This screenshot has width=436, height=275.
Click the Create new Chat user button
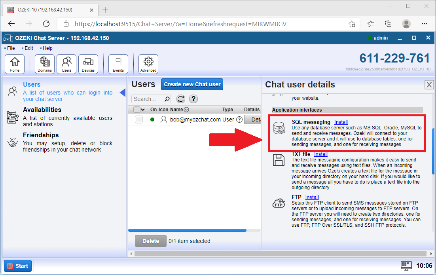pyautogui.click(x=192, y=84)
